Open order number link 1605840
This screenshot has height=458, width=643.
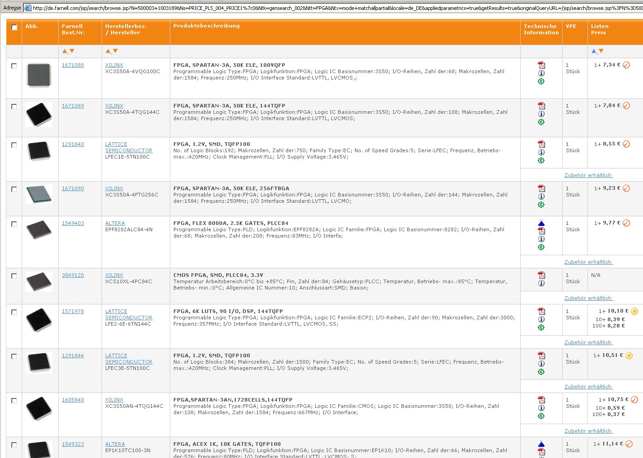click(73, 400)
